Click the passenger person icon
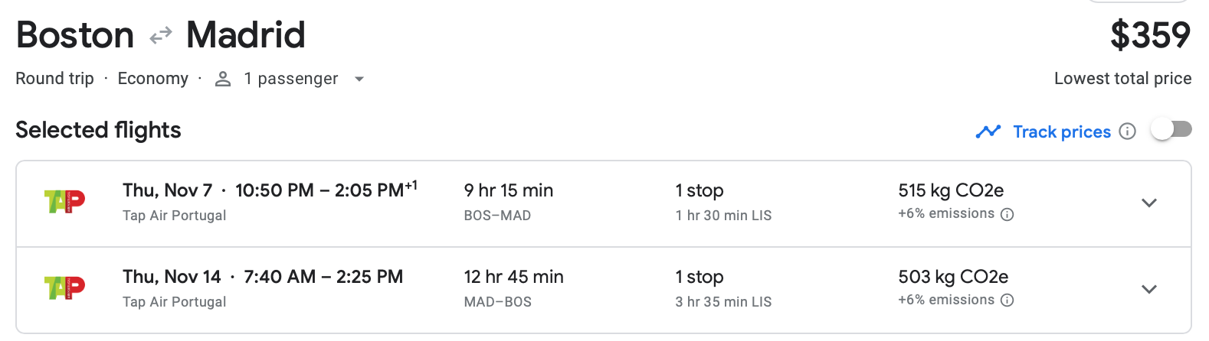This screenshot has width=1209, height=341. click(223, 79)
